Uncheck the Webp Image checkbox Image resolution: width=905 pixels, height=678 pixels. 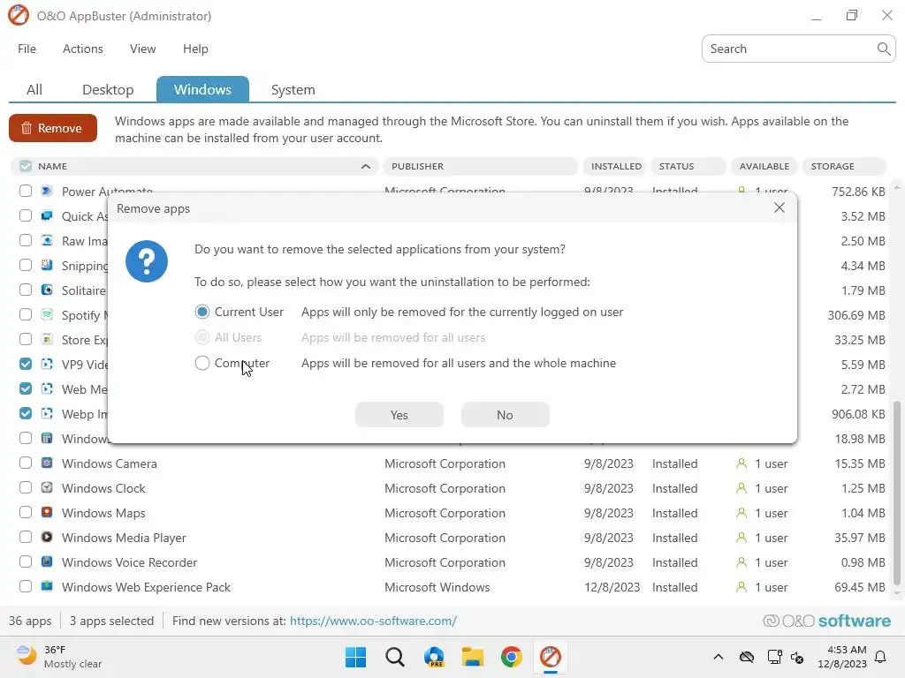pyautogui.click(x=26, y=413)
